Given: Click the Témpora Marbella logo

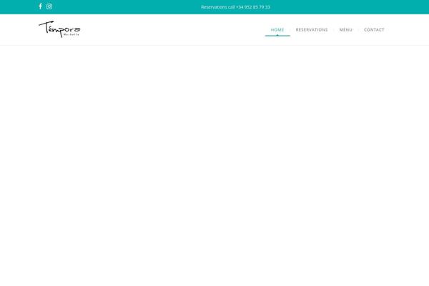Looking at the screenshot, I should pos(59,29).
